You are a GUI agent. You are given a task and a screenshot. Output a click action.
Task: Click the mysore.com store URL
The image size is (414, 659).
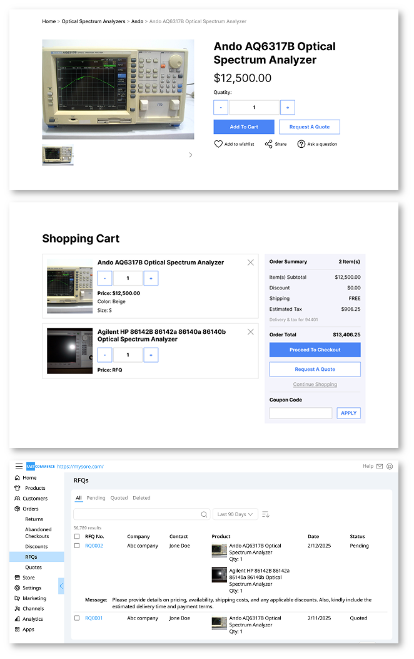[81, 467]
